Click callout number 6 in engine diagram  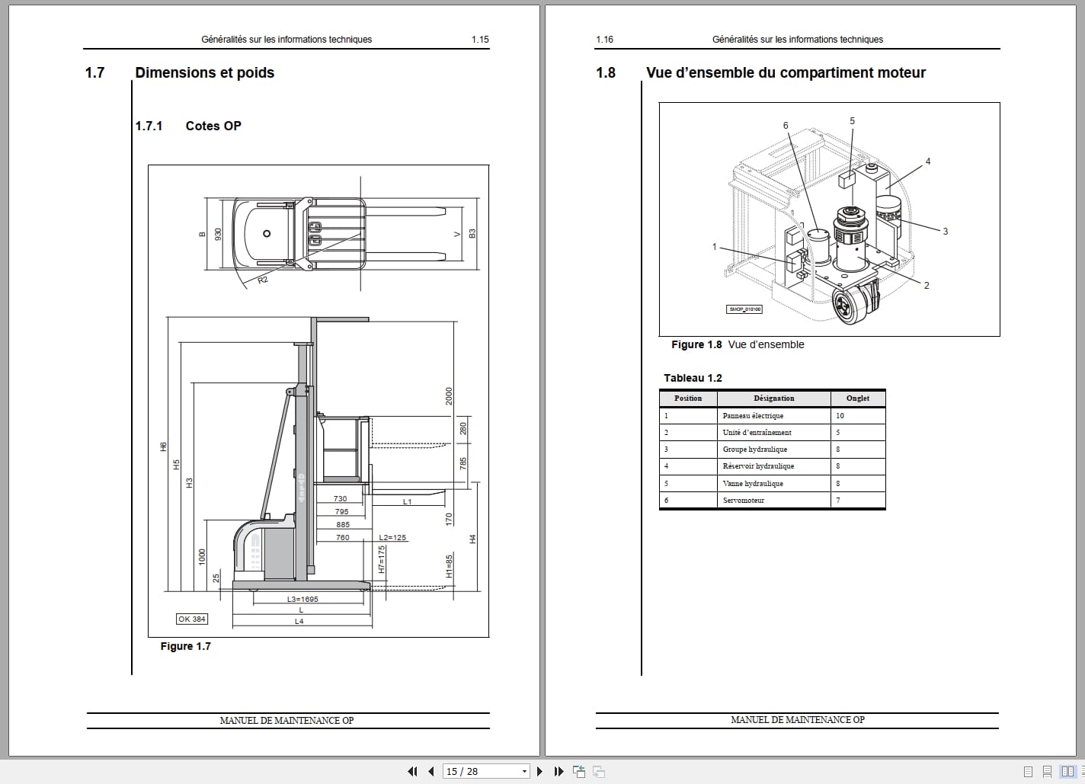tap(786, 126)
